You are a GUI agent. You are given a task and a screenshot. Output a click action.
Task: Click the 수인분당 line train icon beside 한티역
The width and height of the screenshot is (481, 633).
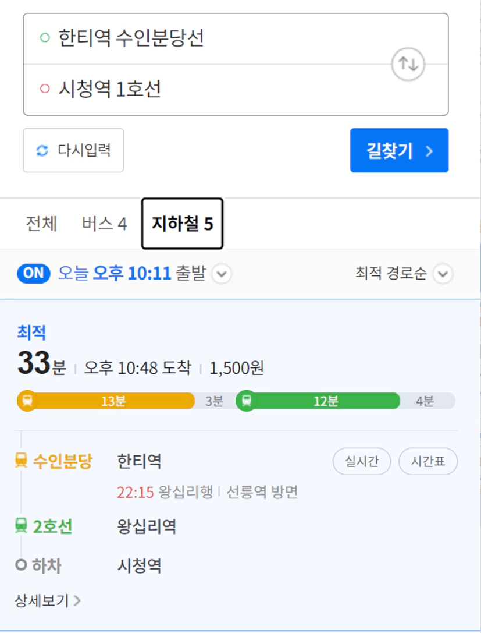(21, 460)
